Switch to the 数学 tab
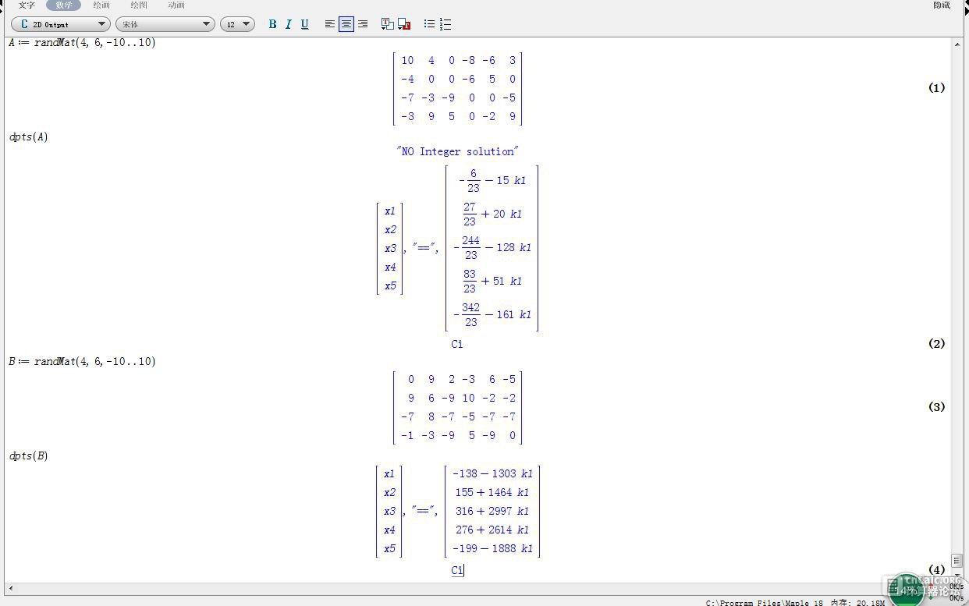 coord(64,5)
